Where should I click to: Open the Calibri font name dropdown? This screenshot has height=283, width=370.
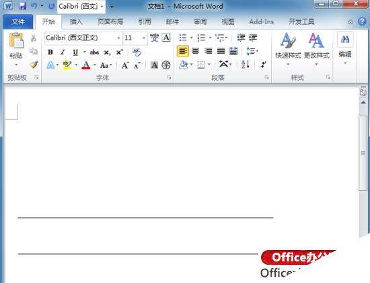click(x=118, y=38)
